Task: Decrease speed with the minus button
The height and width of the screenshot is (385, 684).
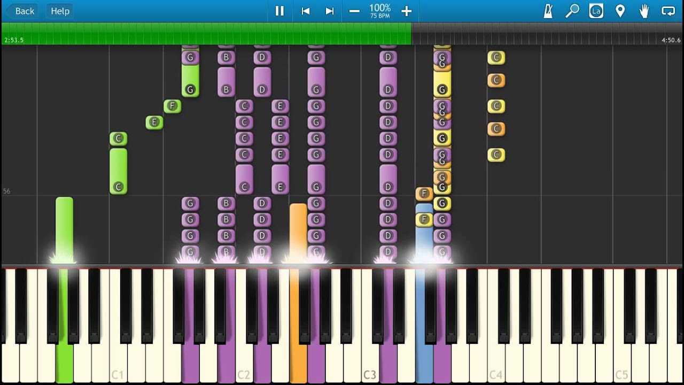Action: coord(354,11)
